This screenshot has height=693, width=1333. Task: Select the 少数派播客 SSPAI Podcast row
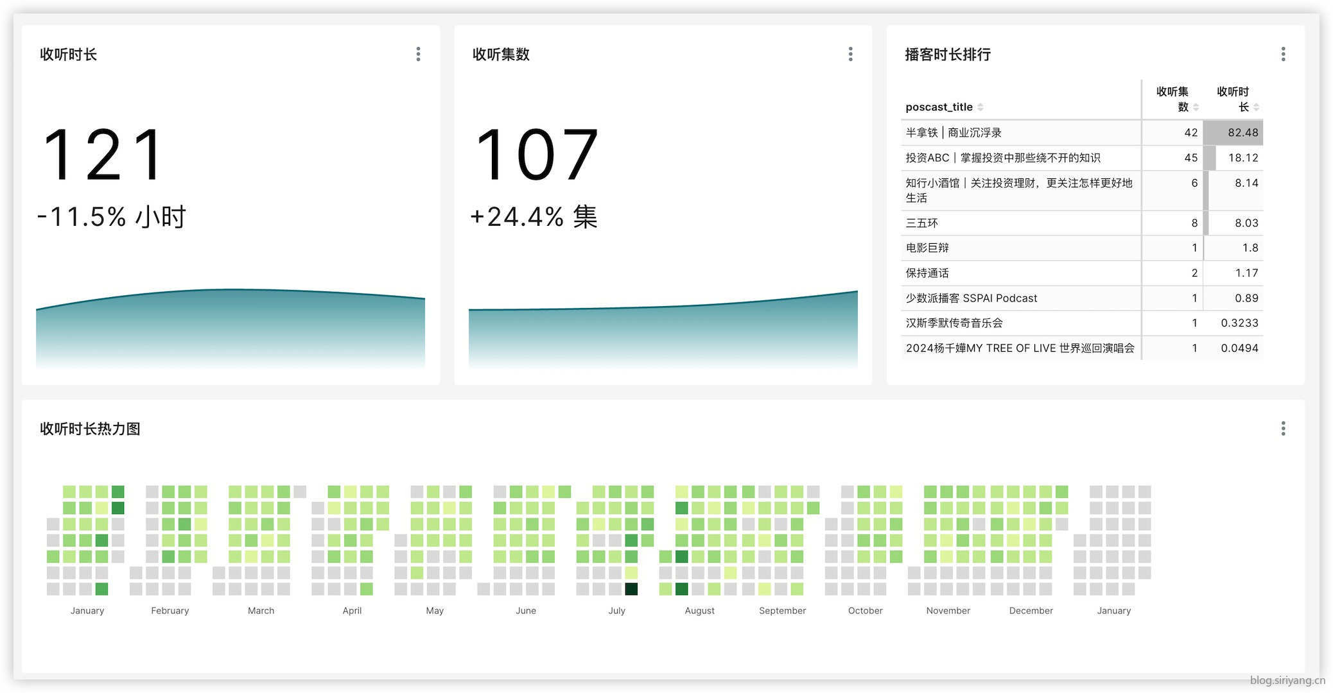971,298
